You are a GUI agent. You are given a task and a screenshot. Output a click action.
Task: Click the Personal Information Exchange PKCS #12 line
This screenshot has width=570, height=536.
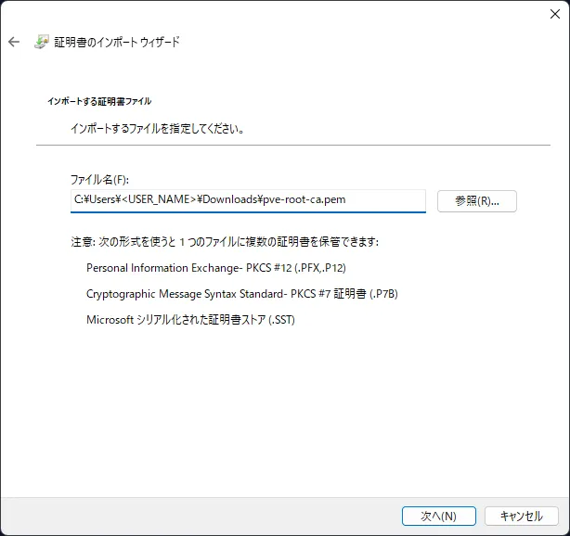point(216,268)
